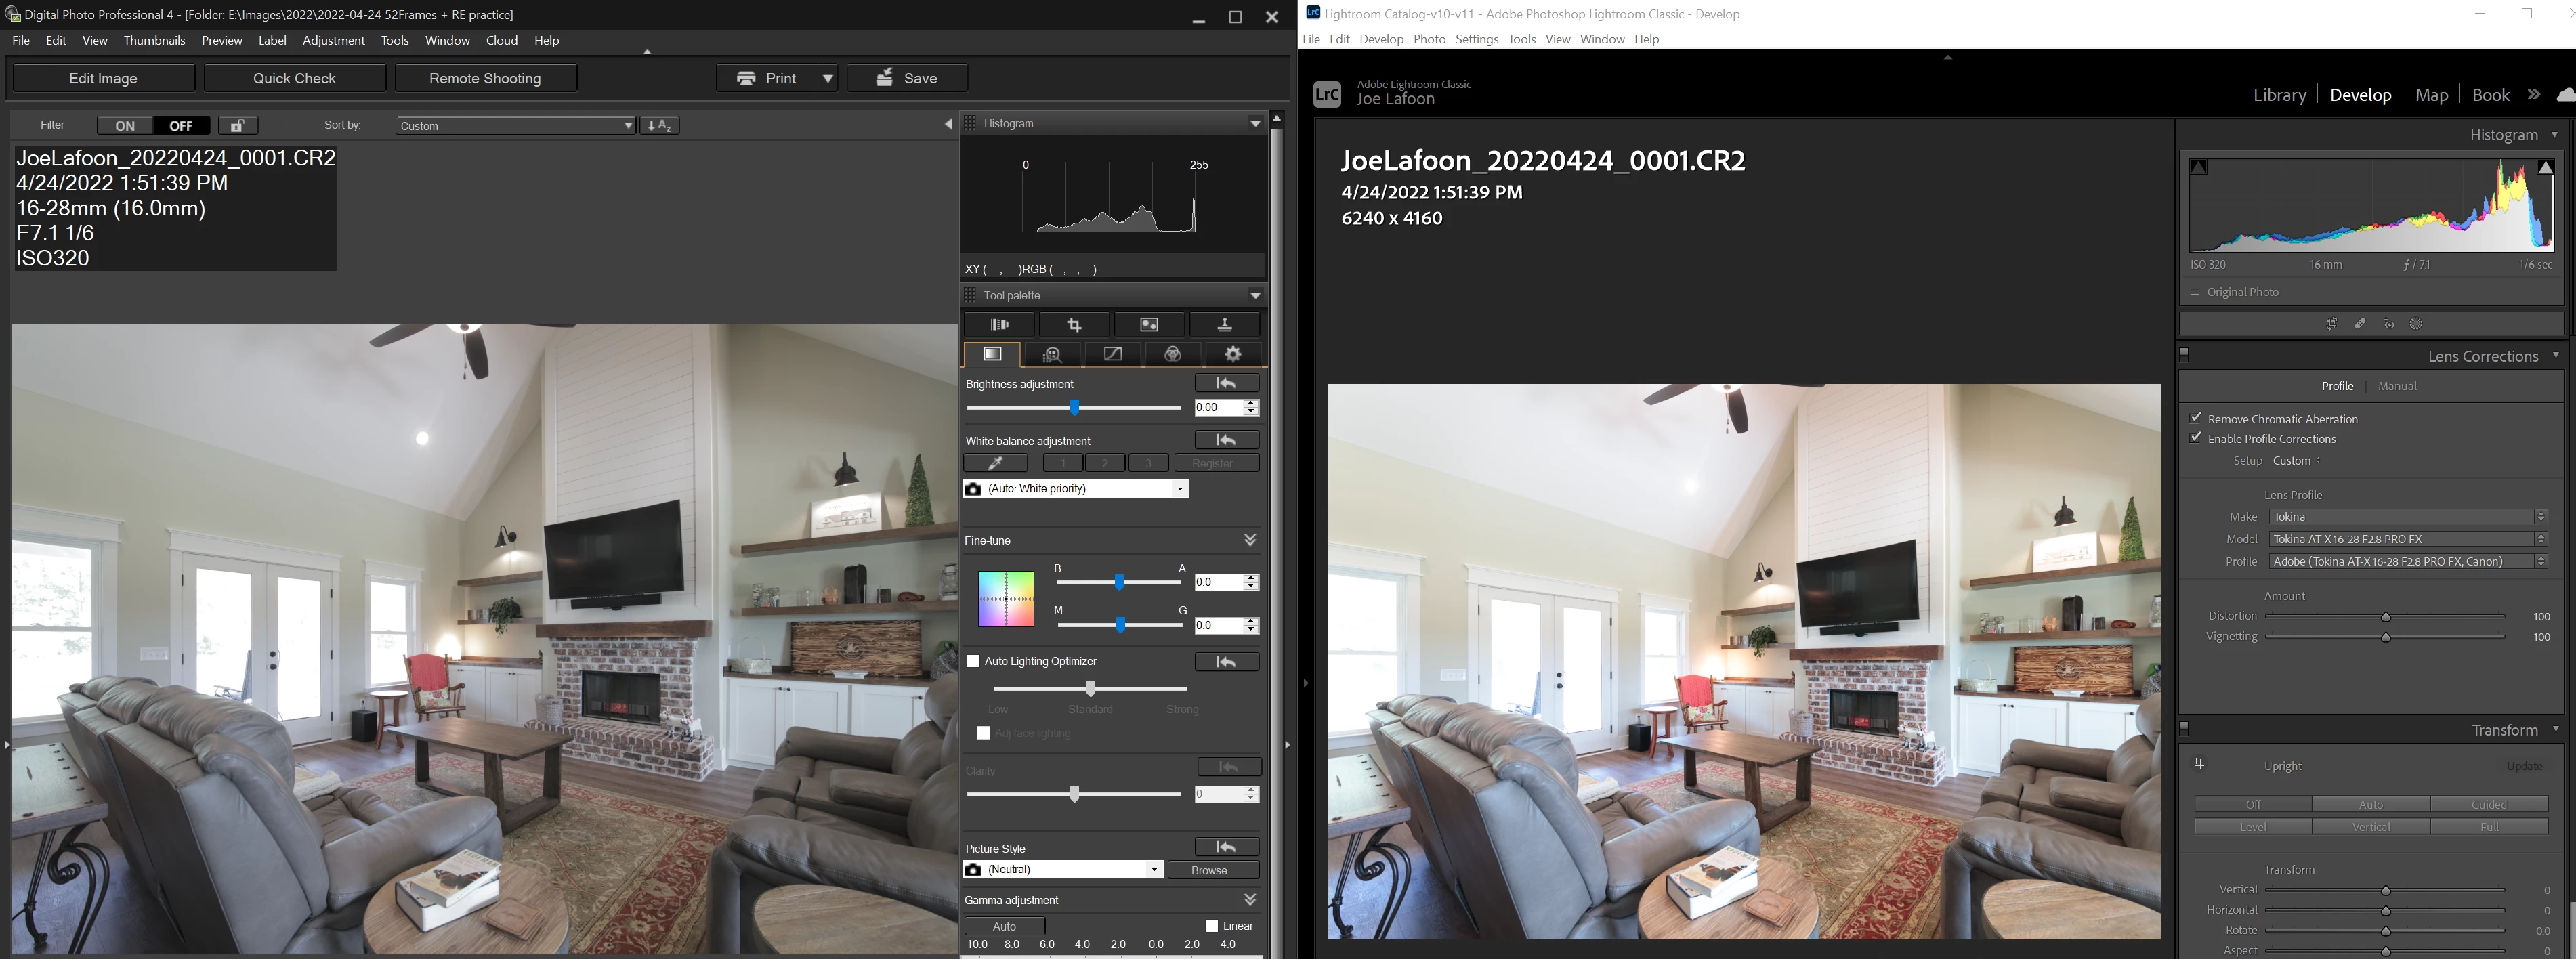This screenshot has width=2576, height=959.
Task: Switch to the tone curve palette tab
Action: (1112, 354)
